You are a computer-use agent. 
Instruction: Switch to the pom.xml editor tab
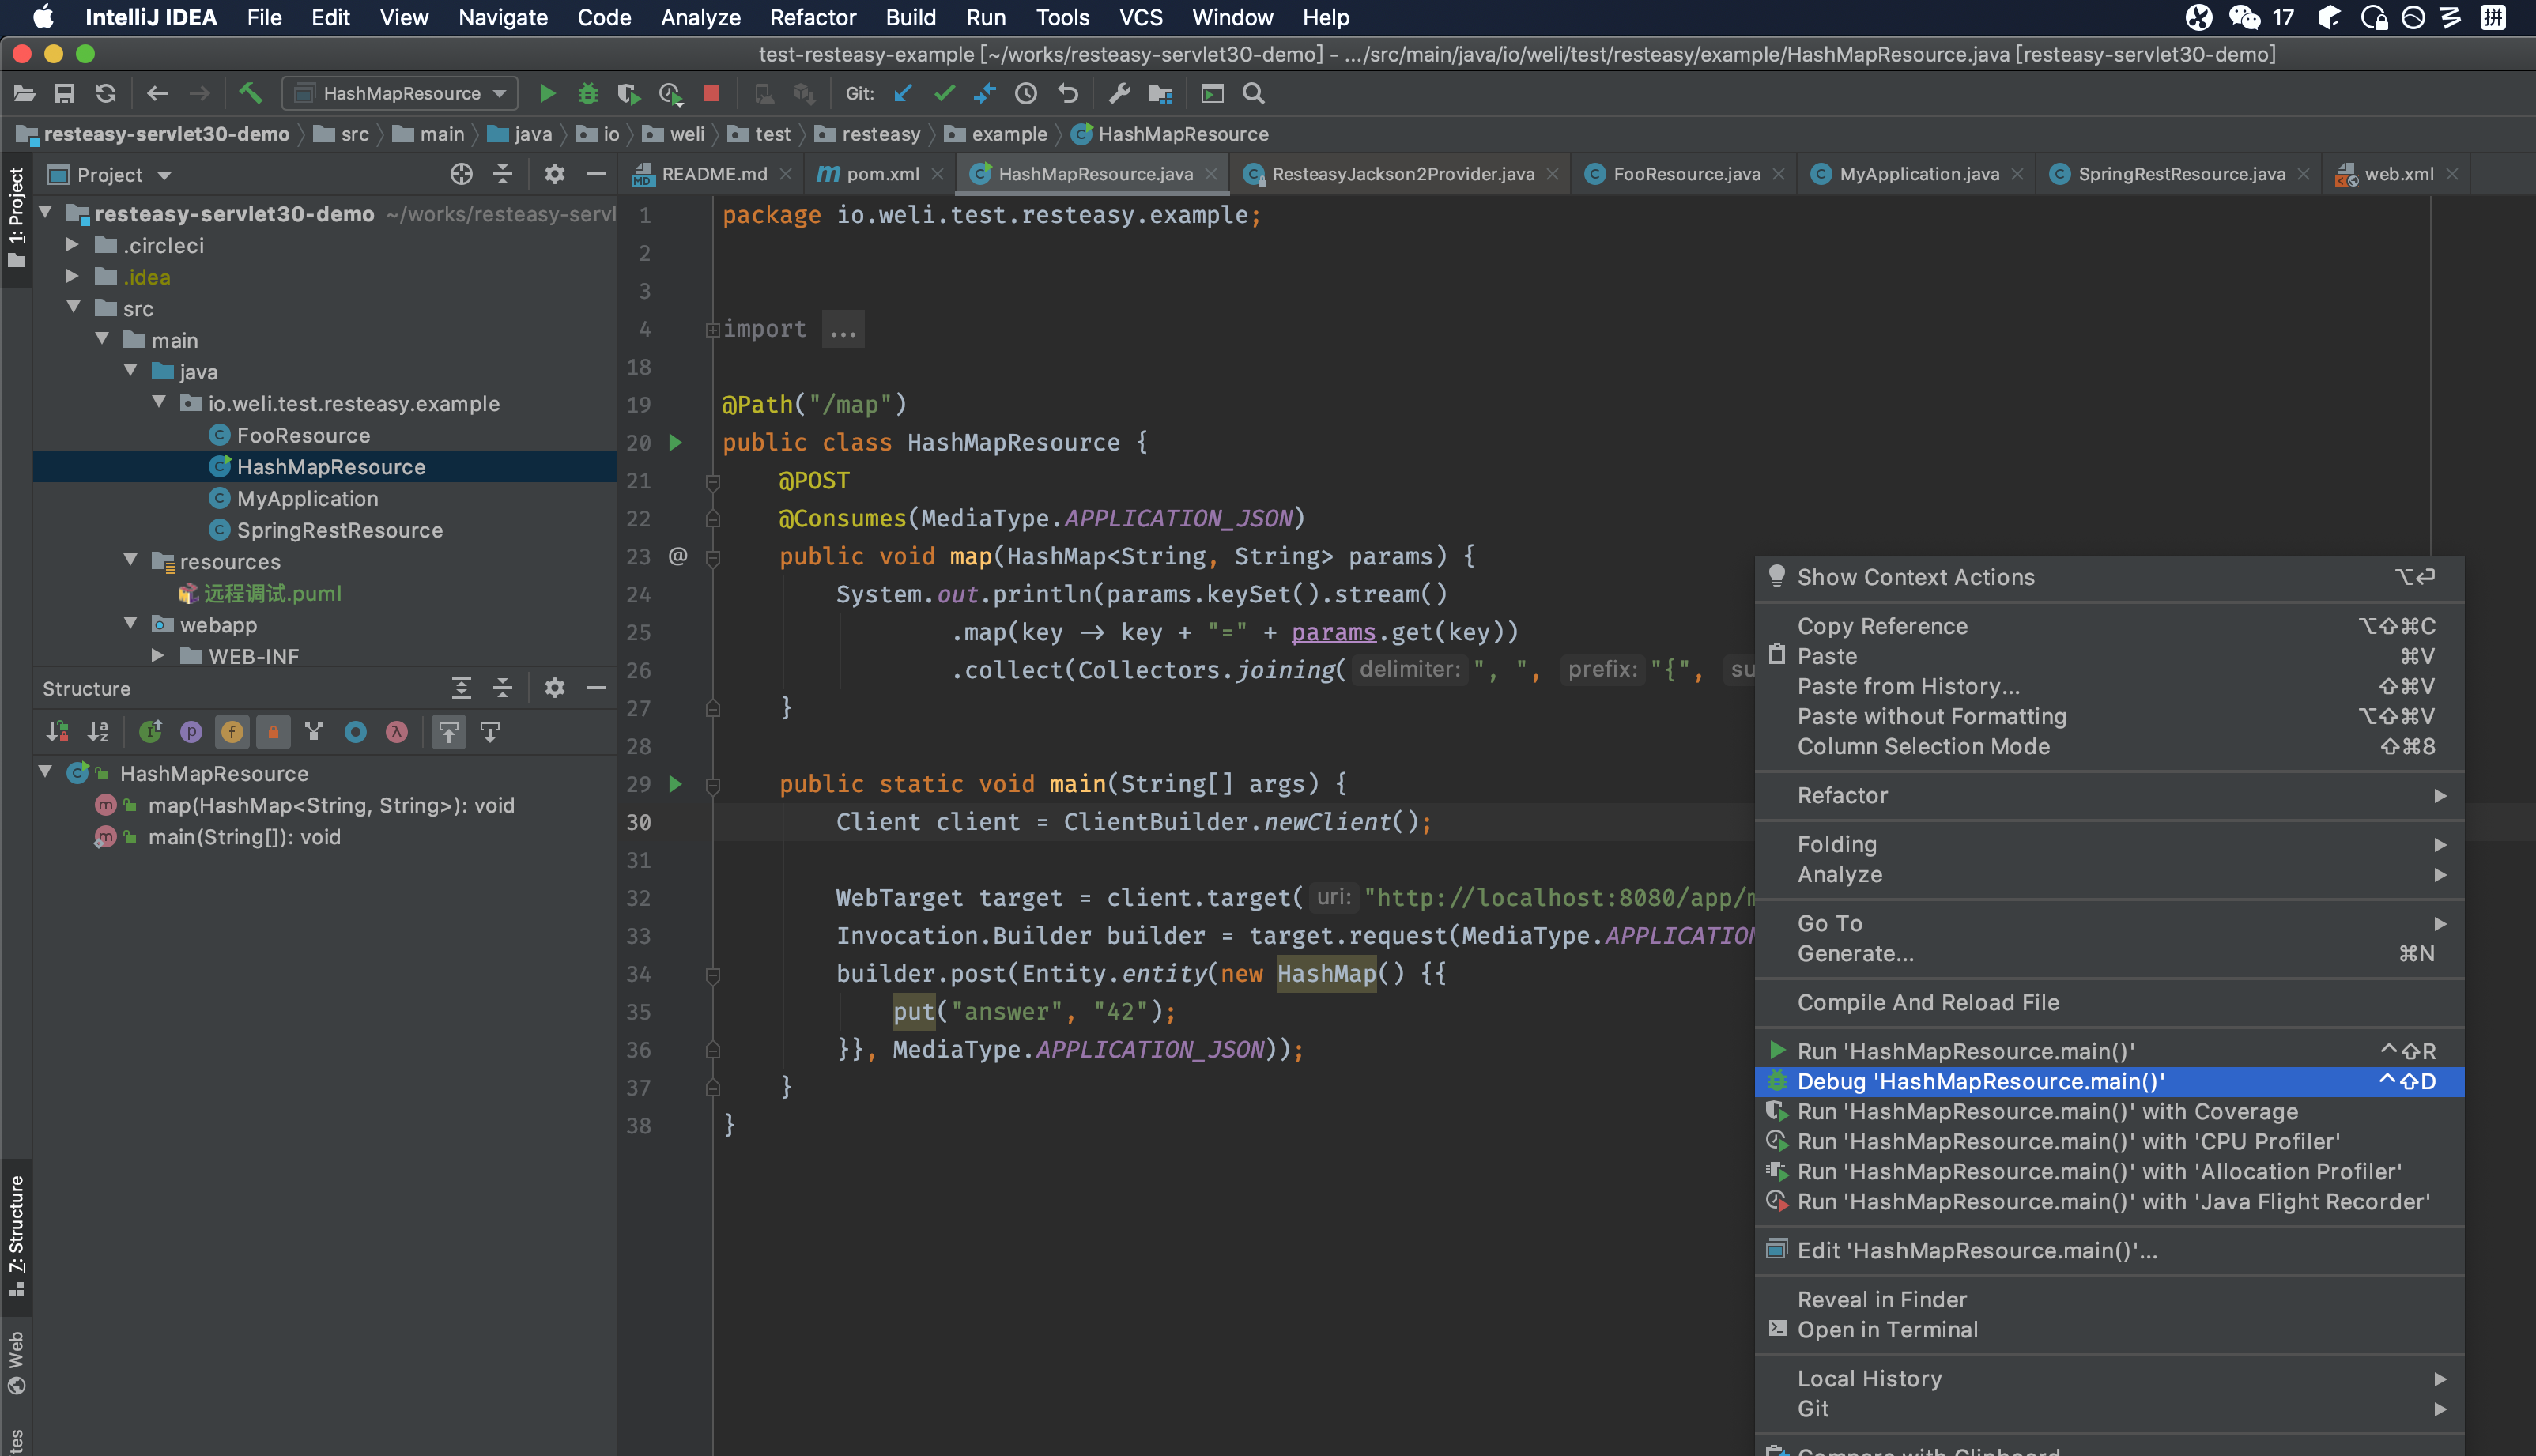(881, 174)
